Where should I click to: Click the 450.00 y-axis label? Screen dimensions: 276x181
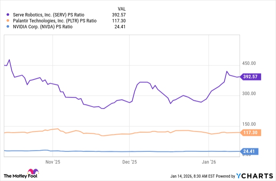(x=249, y=63)
